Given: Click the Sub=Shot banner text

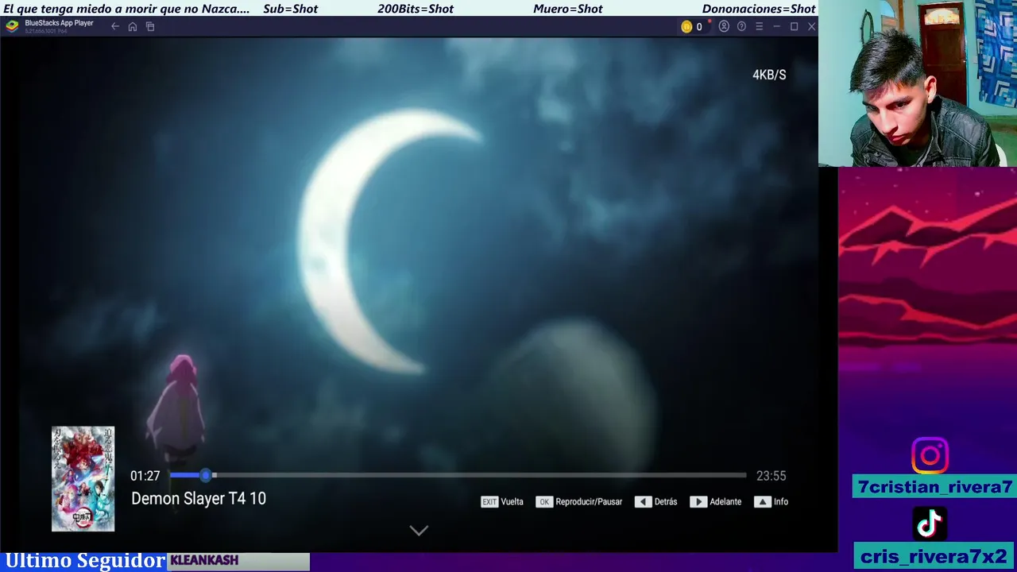Looking at the screenshot, I should tap(290, 9).
